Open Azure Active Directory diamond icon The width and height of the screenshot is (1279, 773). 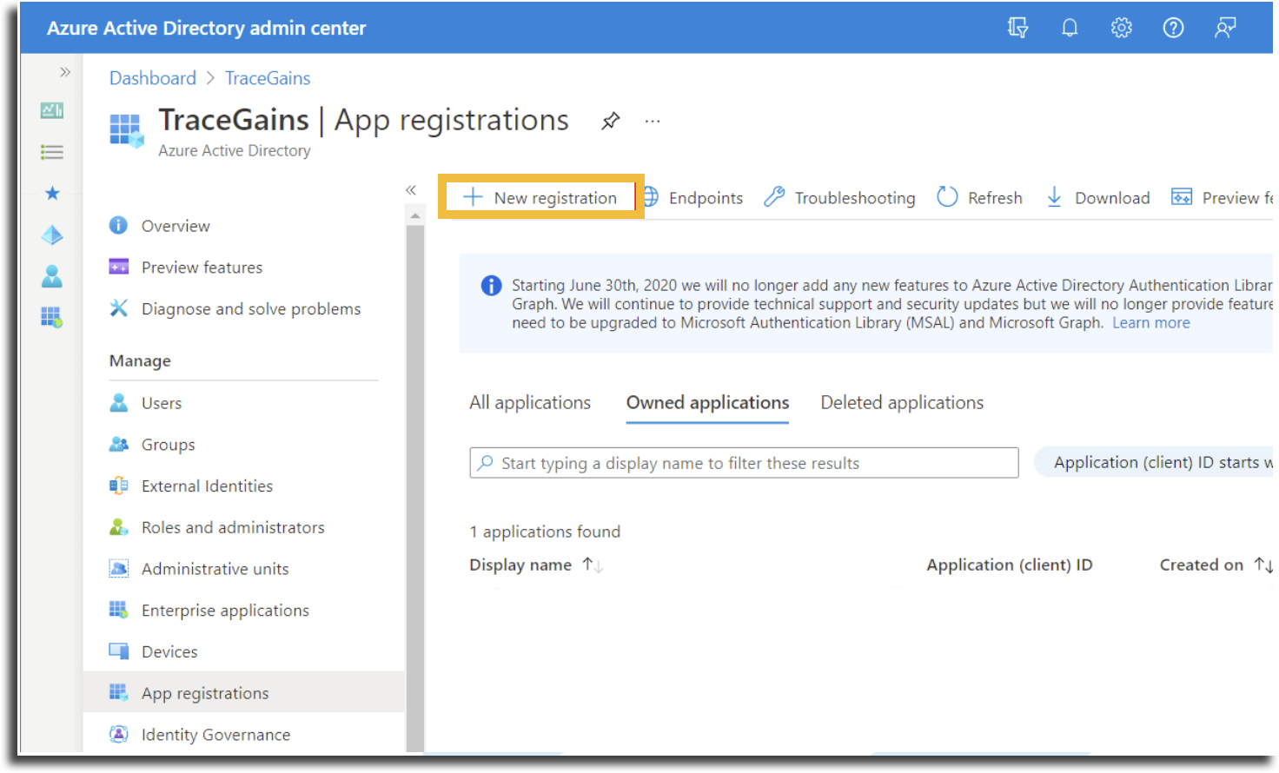52,235
